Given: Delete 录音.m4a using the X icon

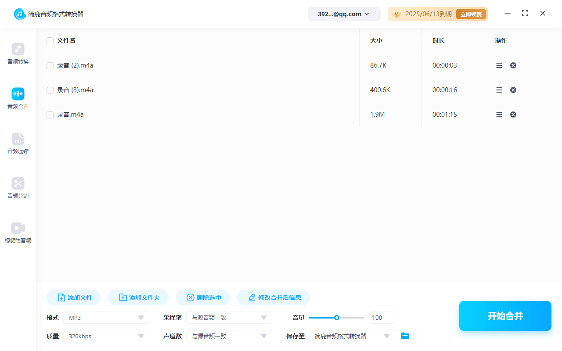Looking at the screenshot, I should (513, 115).
